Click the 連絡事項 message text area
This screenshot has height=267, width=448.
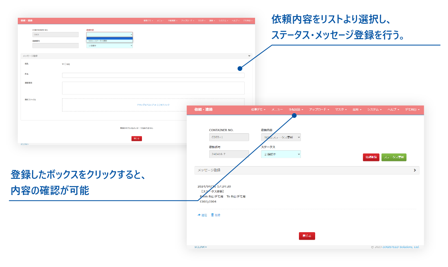tap(153, 88)
